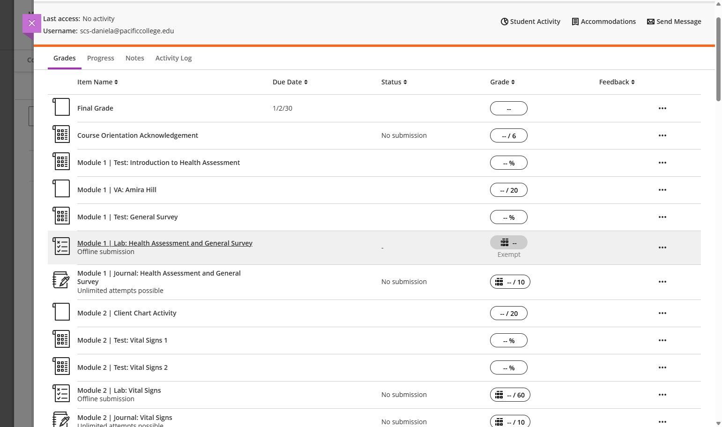Open more options for Module 2 Client Chart Activity
Image resolution: width=722 pixels, height=427 pixels.
[662, 313]
